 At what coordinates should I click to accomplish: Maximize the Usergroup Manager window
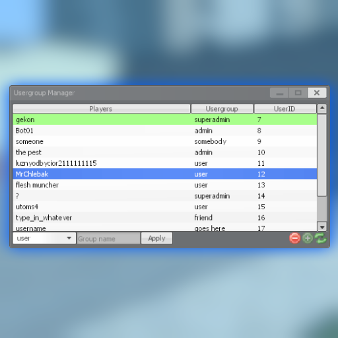[298, 93]
